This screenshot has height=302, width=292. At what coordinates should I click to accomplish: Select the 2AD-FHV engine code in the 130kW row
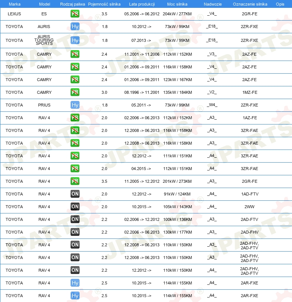(249, 232)
